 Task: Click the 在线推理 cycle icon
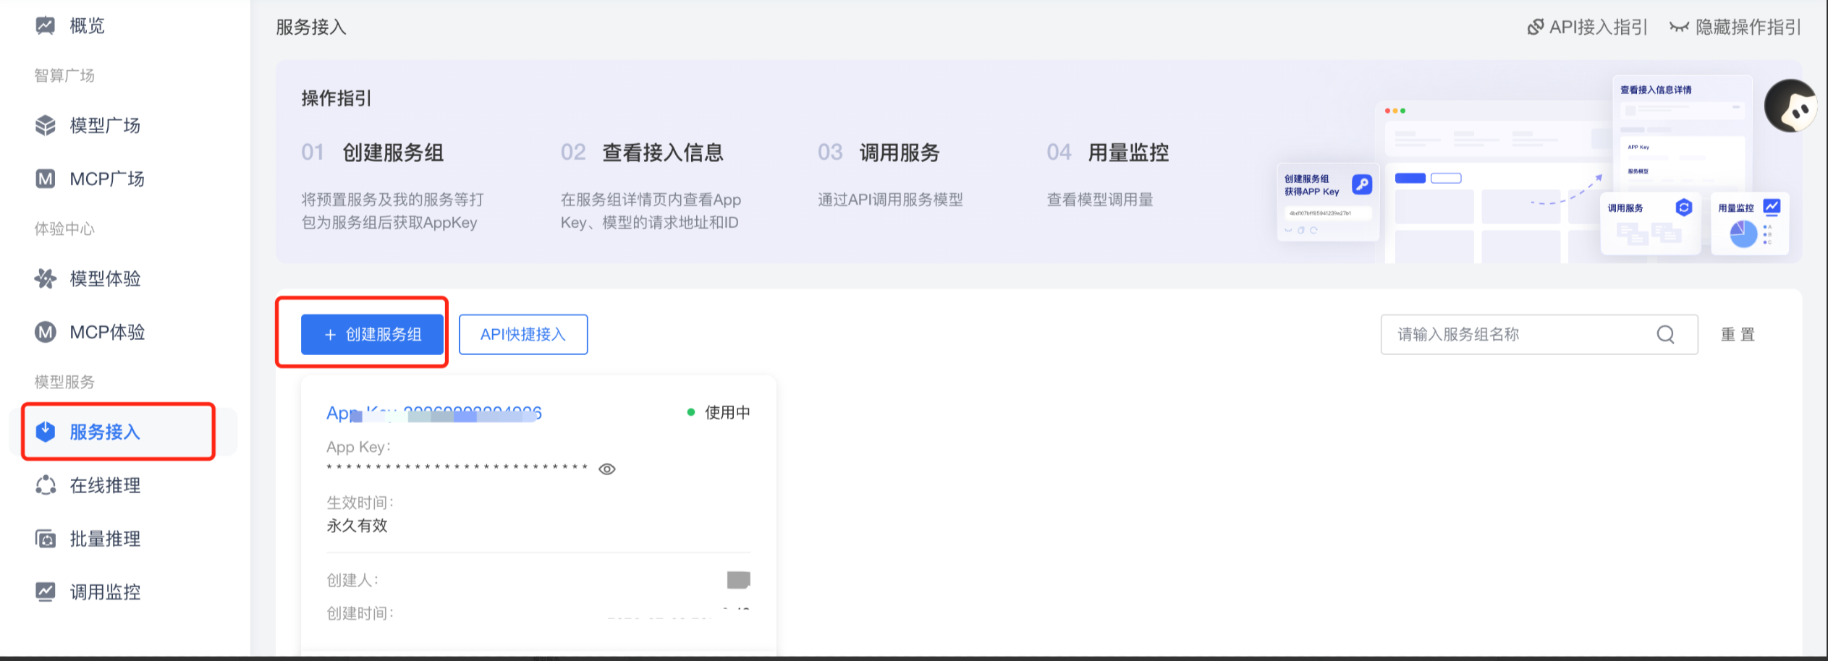[x=45, y=485]
